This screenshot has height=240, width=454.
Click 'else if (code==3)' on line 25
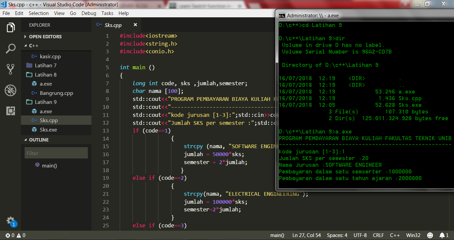160,226
